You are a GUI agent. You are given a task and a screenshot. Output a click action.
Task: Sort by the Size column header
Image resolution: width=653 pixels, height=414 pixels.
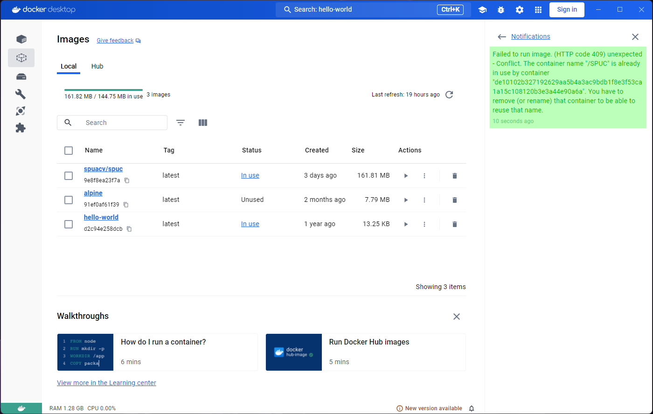click(358, 150)
